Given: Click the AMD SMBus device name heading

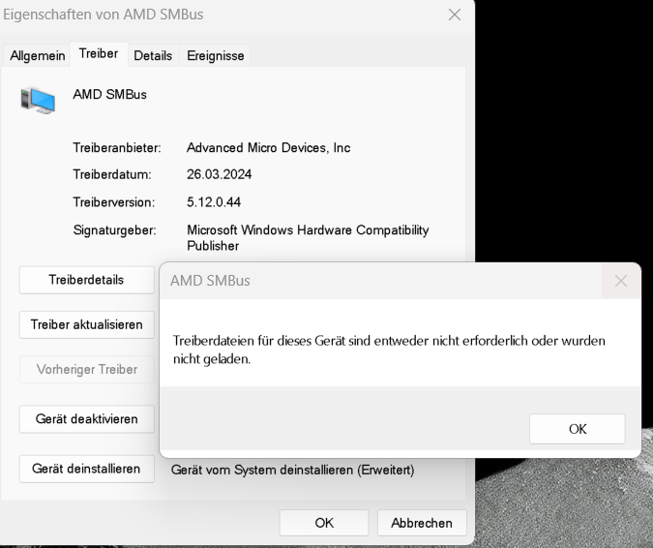Looking at the screenshot, I should (110, 94).
